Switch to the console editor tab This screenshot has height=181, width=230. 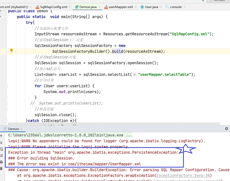pos(176,7)
